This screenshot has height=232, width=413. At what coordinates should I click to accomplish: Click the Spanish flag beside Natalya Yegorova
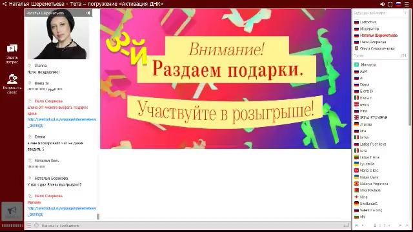(356, 184)
